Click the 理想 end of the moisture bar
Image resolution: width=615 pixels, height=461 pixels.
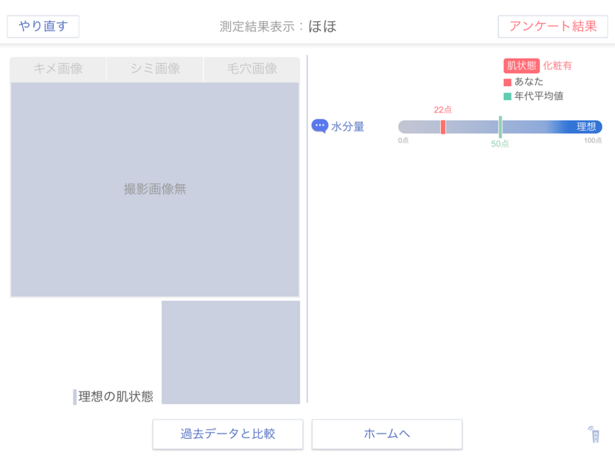pos(586,127)
